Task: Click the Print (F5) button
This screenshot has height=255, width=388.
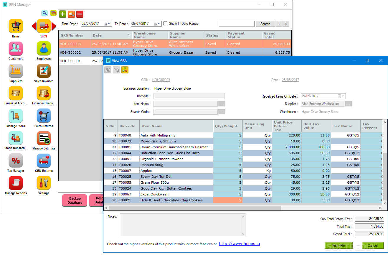Action: pos(338,245)
